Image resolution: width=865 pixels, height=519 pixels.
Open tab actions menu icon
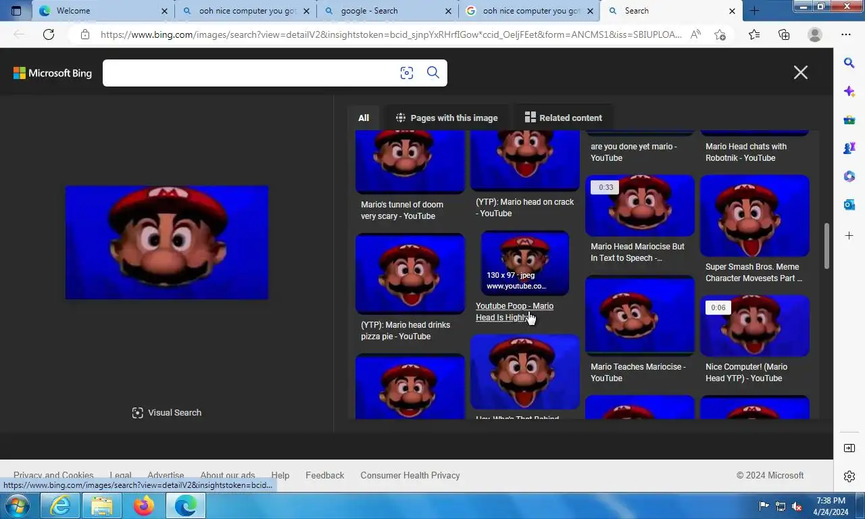point(16,11)
